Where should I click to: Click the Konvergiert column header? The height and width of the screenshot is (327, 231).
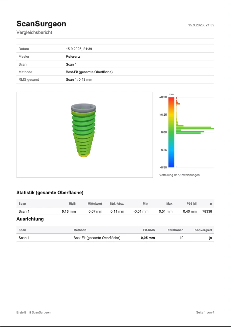[203, 230]
